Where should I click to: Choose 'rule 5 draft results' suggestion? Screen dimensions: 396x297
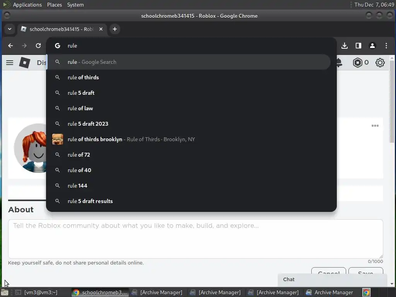click(189, 201)
